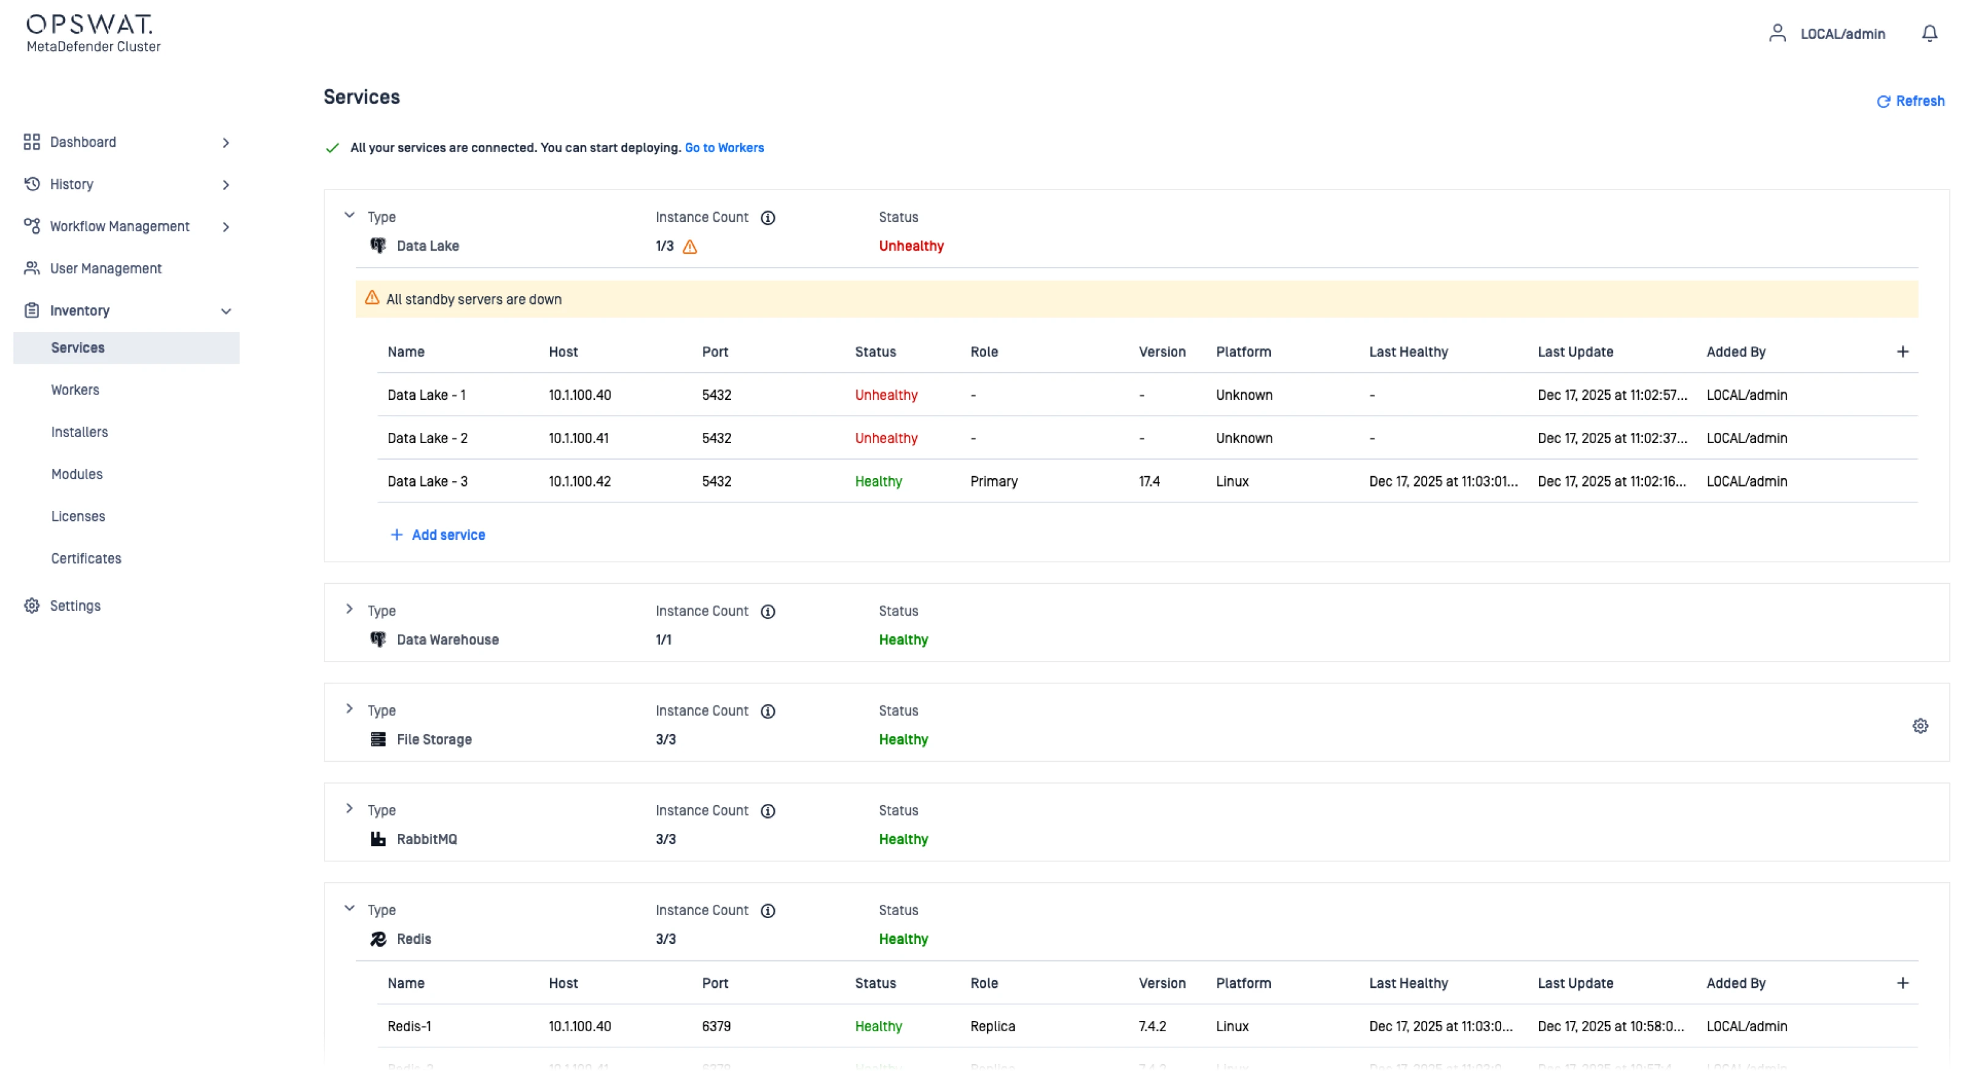Expand the RabbitMQ service section

tap(349, 808)
